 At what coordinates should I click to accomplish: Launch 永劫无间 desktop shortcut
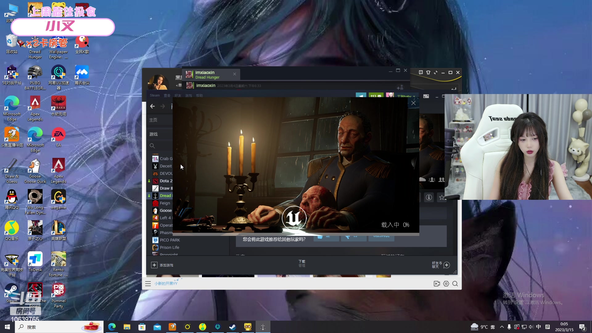tap(59, 106)
